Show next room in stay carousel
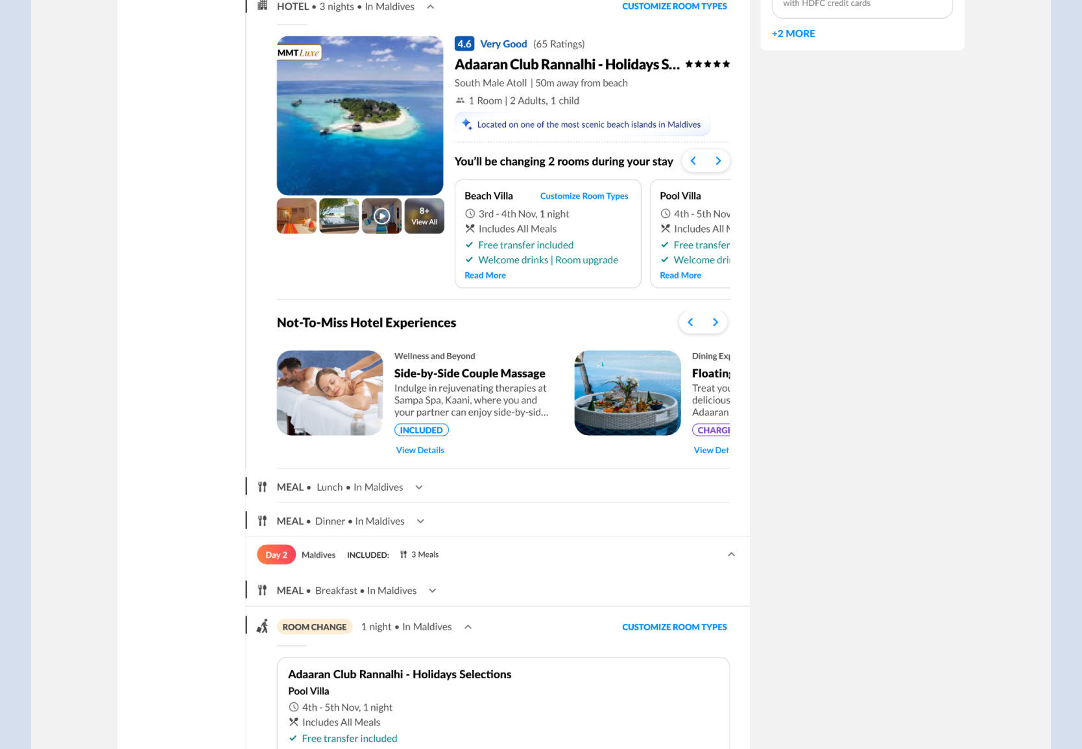Viewport: 1082px width, 749px height. [718, 161]
